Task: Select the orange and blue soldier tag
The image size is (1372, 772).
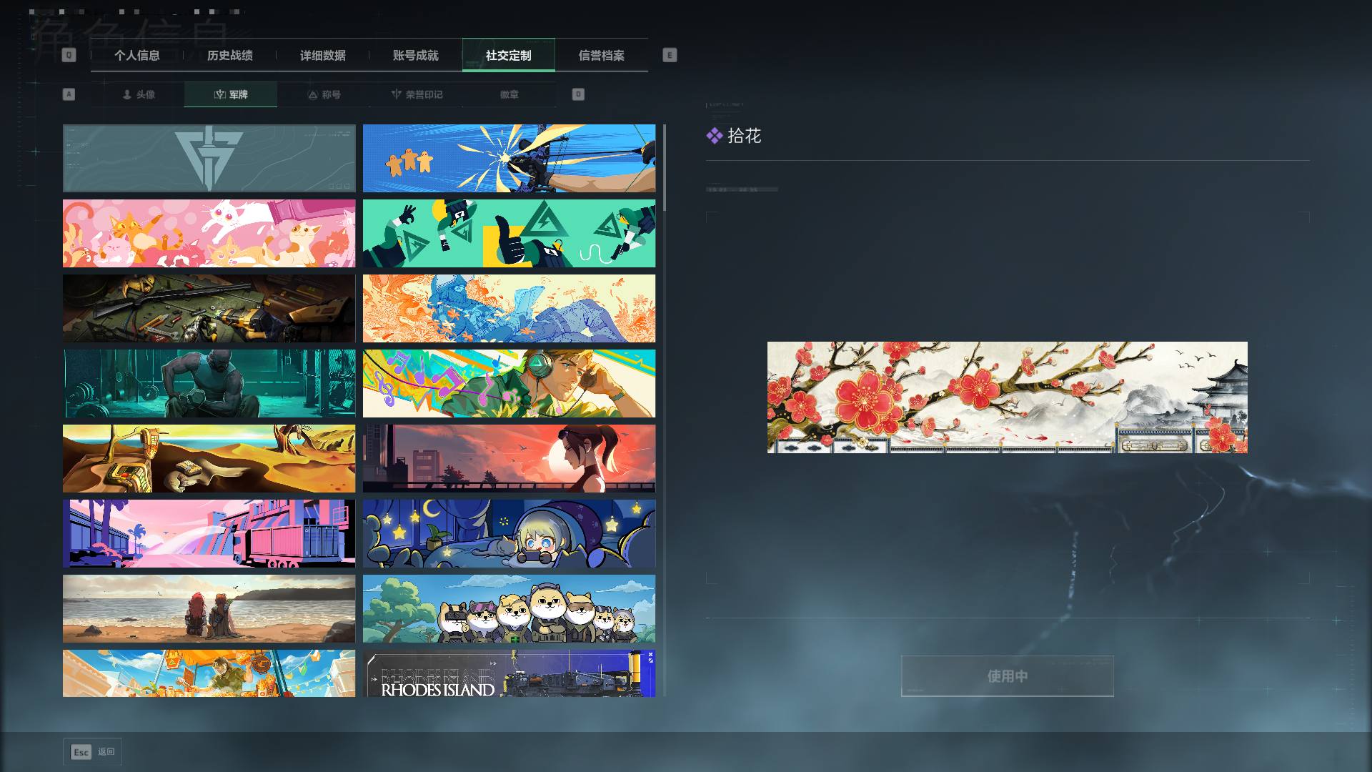Action: pos(509,309)
